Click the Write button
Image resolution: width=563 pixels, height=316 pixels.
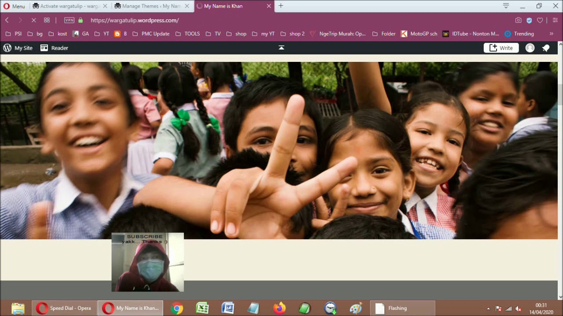[501, 48]
